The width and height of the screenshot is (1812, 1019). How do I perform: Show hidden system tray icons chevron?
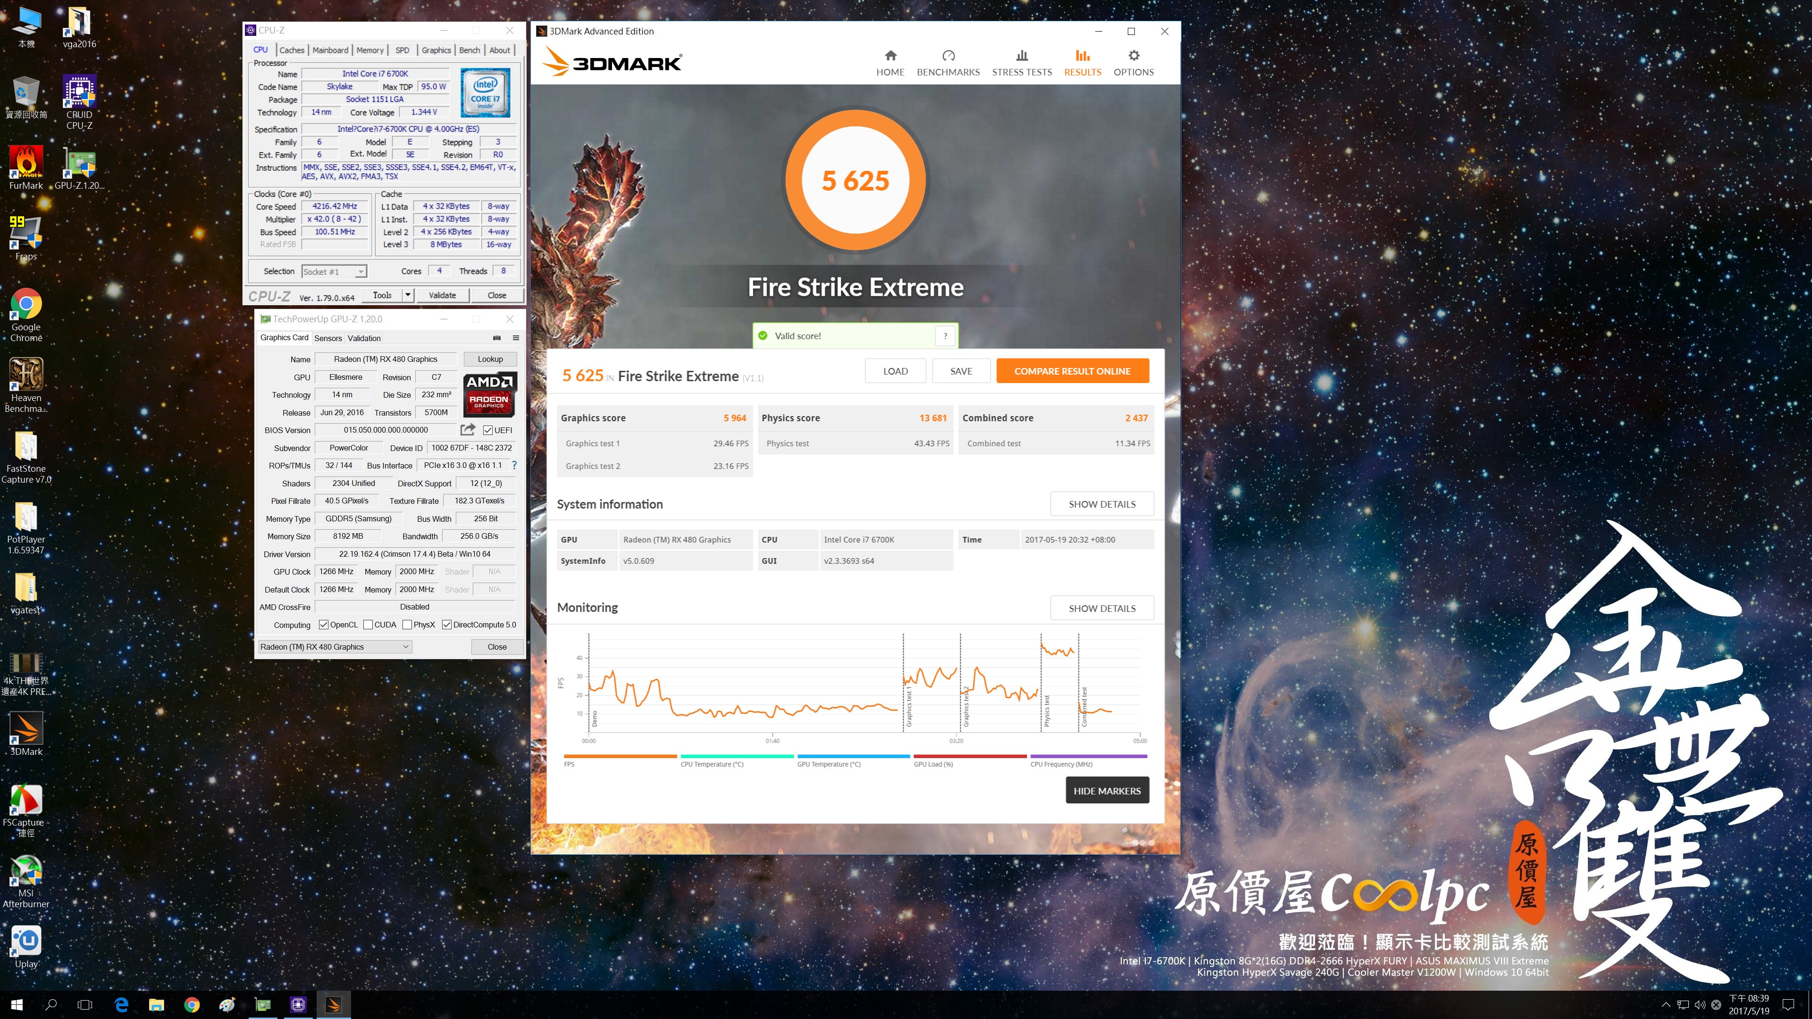point(1665,1005)
